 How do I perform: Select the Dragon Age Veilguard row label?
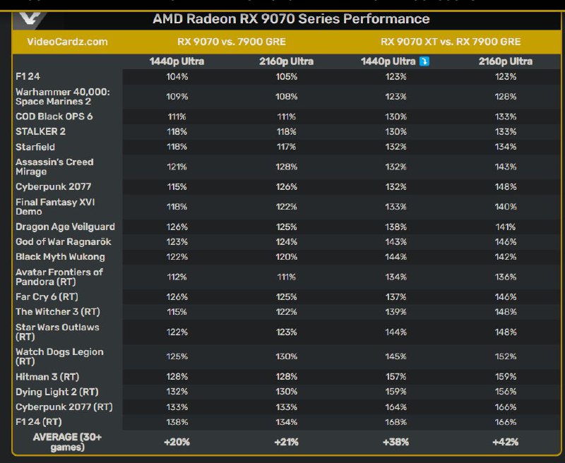coord(65,227)
